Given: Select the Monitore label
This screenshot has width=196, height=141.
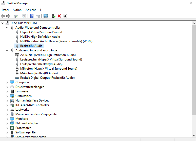Looking at the screenshot, I should tap(22, 119).
